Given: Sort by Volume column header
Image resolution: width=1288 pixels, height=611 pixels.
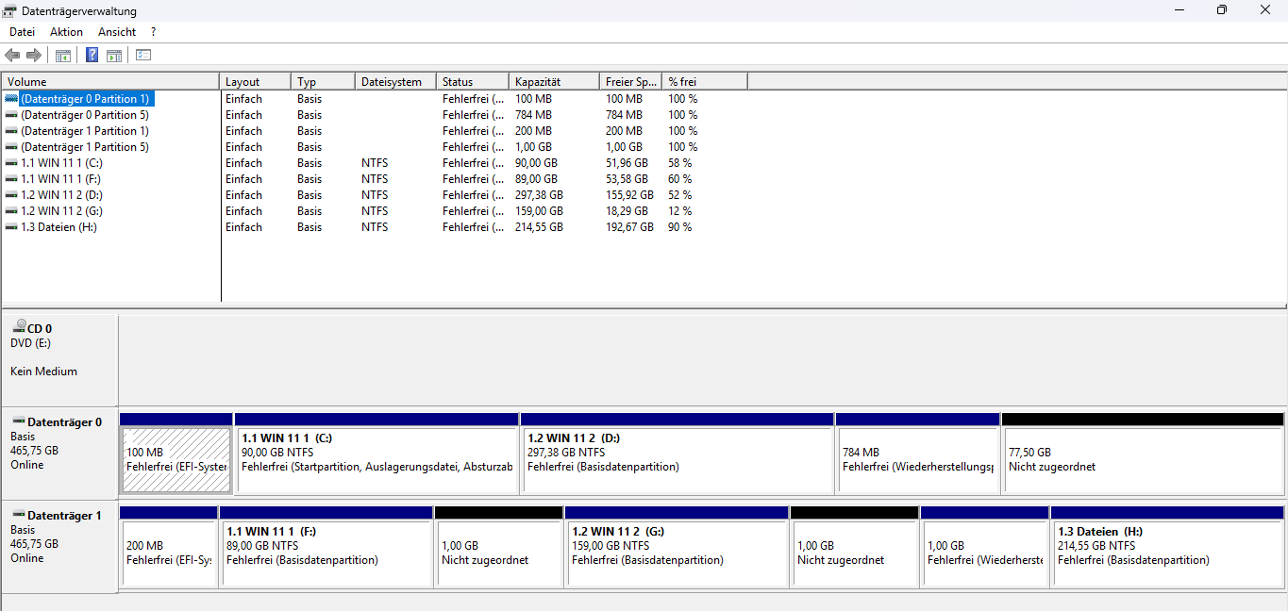Looking at the screenshot, I should click(110, 82).
